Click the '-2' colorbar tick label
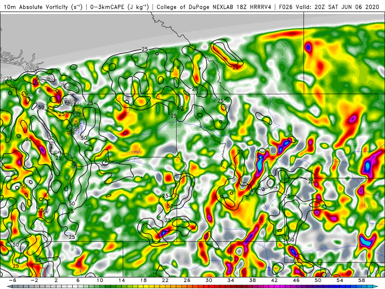This screenshot has height=289, width=385. tap(34, 280)
